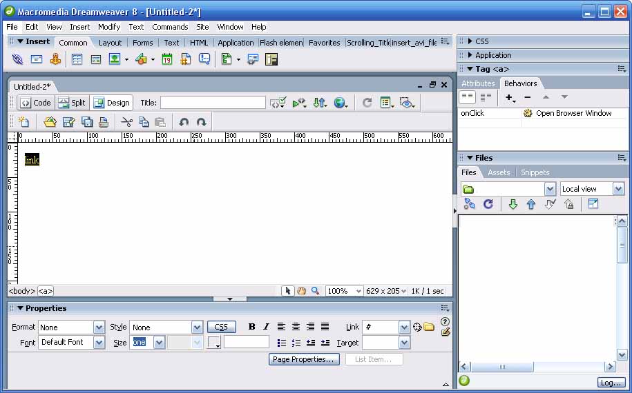
Task: Toggle Italic formatting in Properties
Action: [x=266, y=327]
